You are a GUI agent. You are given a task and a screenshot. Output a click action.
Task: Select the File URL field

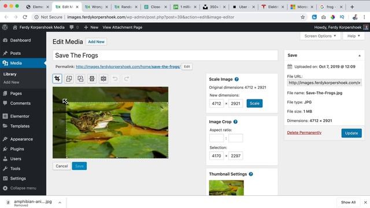(324, 83)
